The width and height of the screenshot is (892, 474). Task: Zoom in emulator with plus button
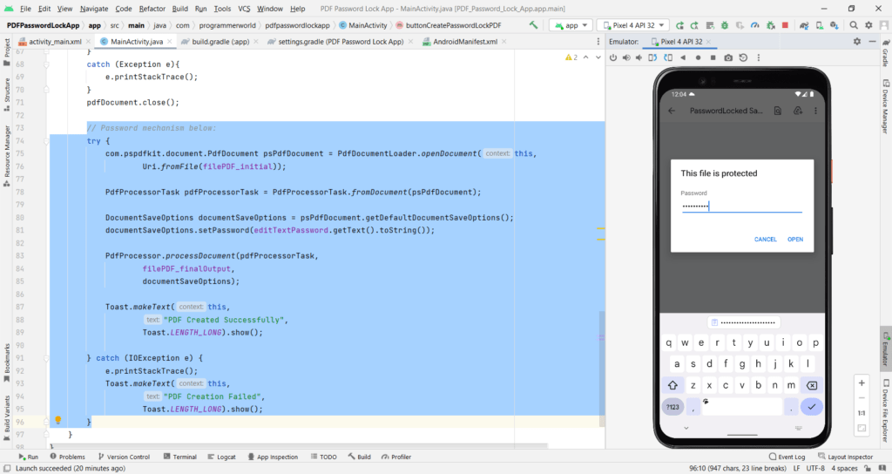pyautogui.click(x=862, y=383)
